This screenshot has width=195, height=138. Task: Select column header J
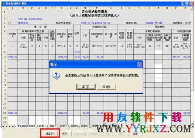point(61,8)
